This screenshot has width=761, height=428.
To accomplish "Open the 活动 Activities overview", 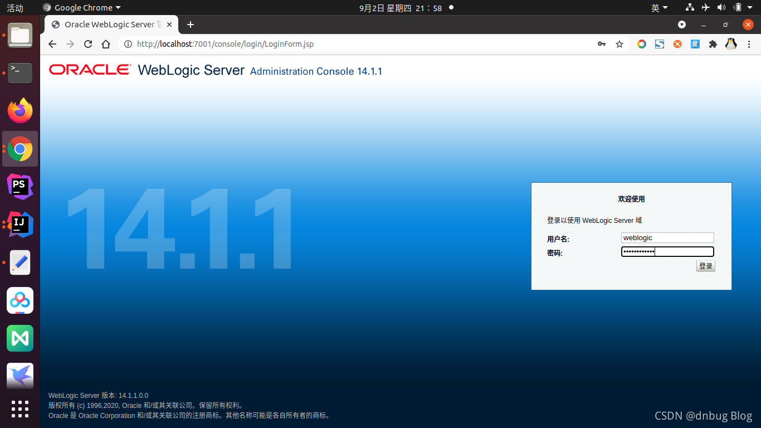I will (15, 8).
